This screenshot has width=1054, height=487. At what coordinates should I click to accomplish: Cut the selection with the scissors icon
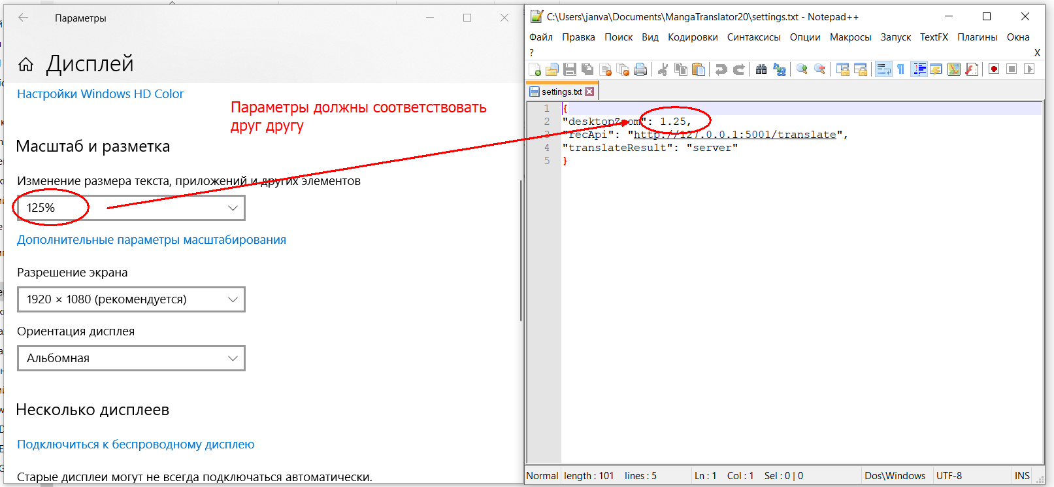coord(663,69)
